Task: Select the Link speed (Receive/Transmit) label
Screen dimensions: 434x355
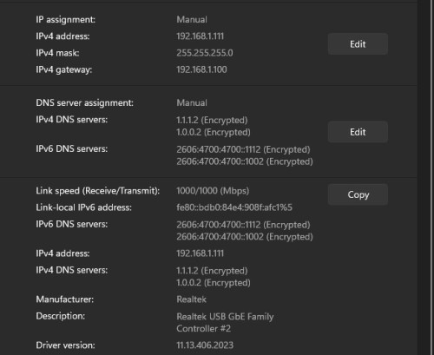Action: [x=98, y=191]
